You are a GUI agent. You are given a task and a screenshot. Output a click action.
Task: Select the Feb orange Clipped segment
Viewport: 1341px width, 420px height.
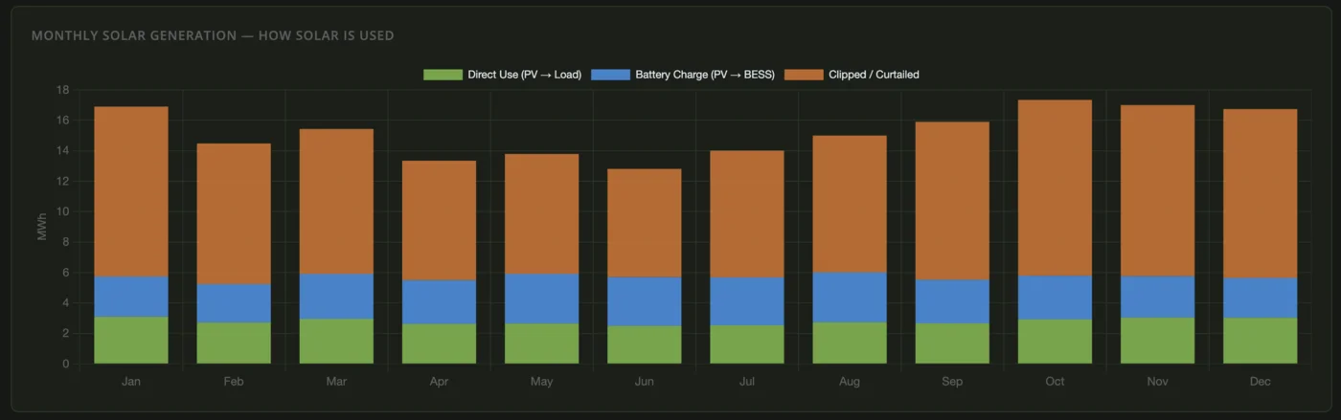[x=234, y=213]
